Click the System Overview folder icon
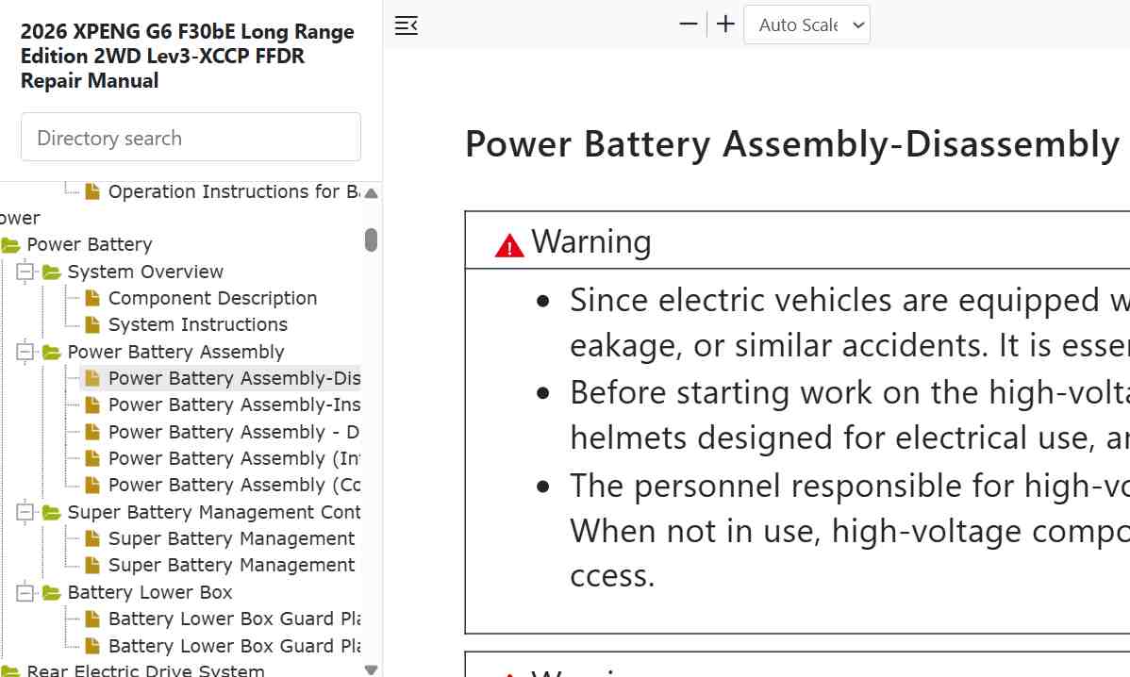Image resolution: width=1130 pixels, height=677 pixels. [51, 272]
